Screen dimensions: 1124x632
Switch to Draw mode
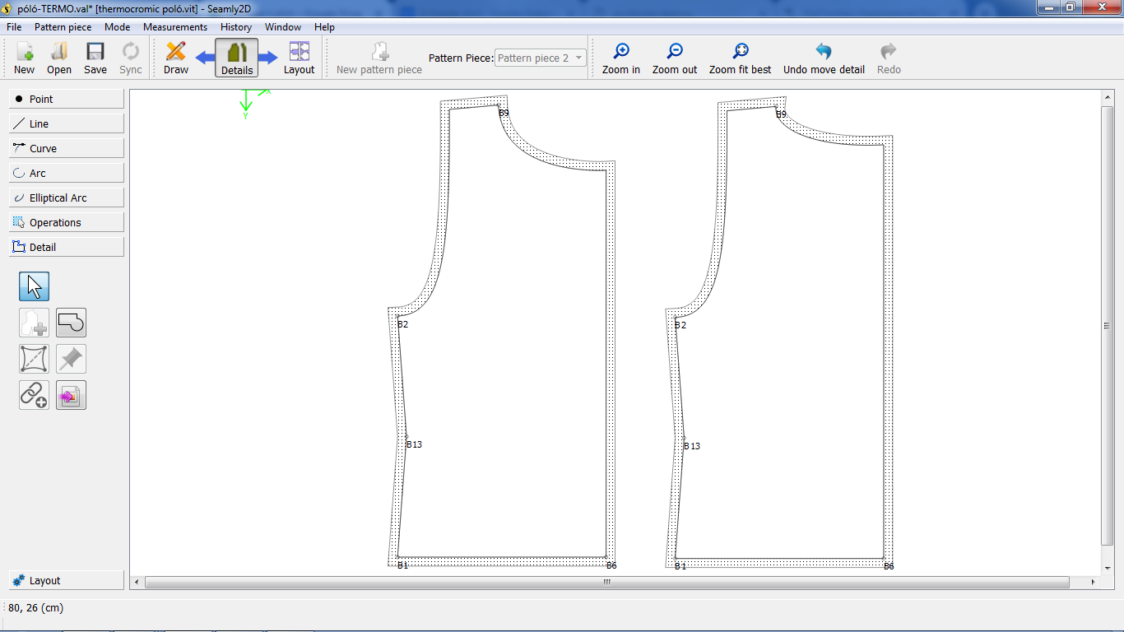[175, 58]
